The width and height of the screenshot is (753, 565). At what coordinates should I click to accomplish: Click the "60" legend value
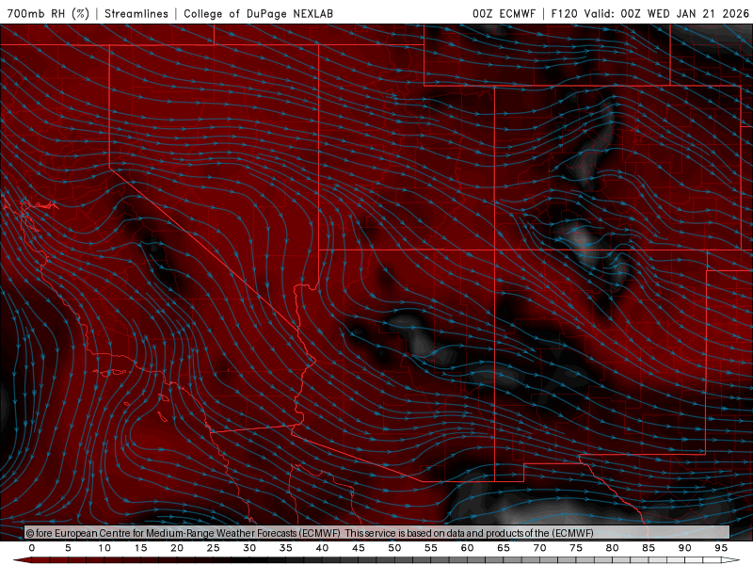coord(467,548)
